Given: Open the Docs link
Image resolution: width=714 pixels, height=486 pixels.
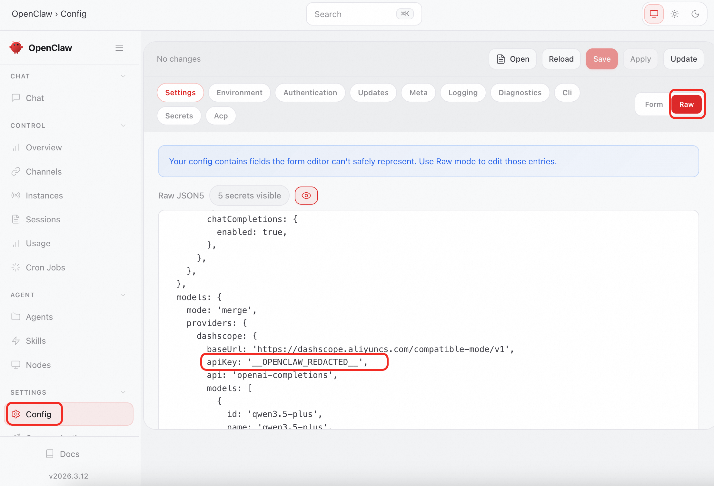Looking at the screenshot, I should (x=63, y=454).
